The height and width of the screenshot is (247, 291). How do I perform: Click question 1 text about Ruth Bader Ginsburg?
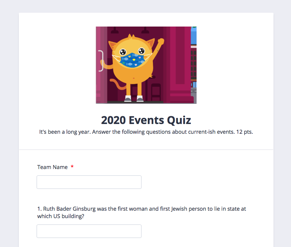[x=141, y=209]
